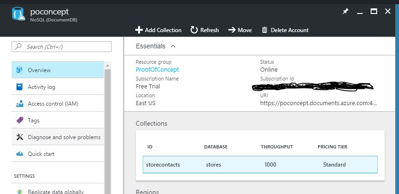Click the Access control people icon
This screenshot has height=194, width=399.
coord(20,104)
